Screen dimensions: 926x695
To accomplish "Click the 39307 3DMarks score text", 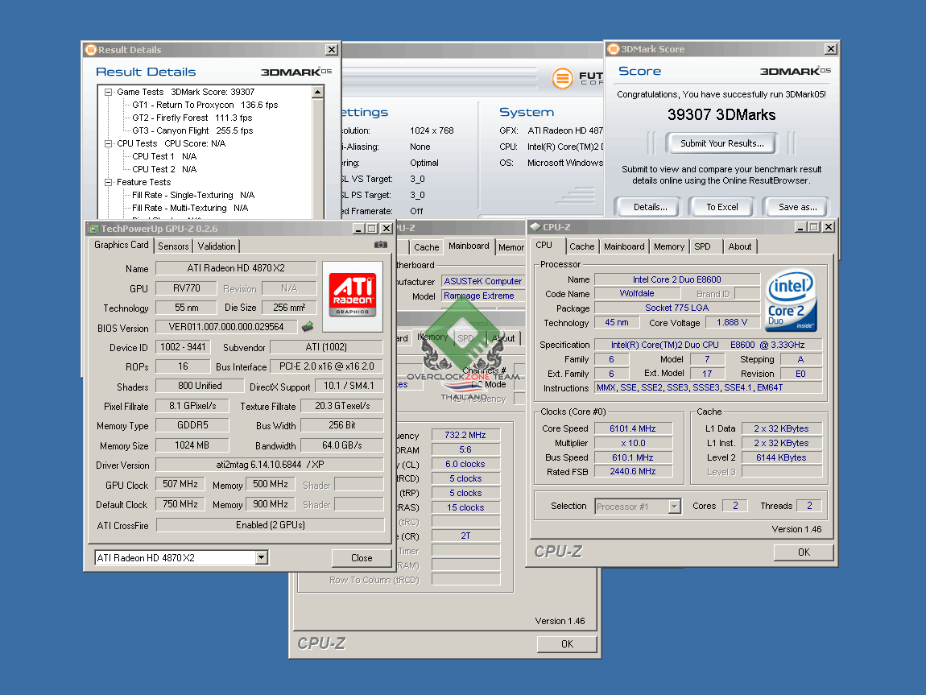I will click(x=721, y=114).
